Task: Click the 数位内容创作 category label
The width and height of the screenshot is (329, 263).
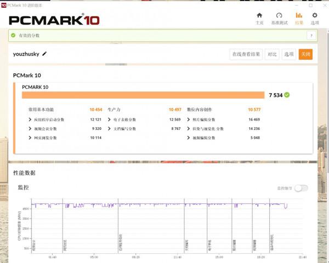Action: [x=200, y=110]
